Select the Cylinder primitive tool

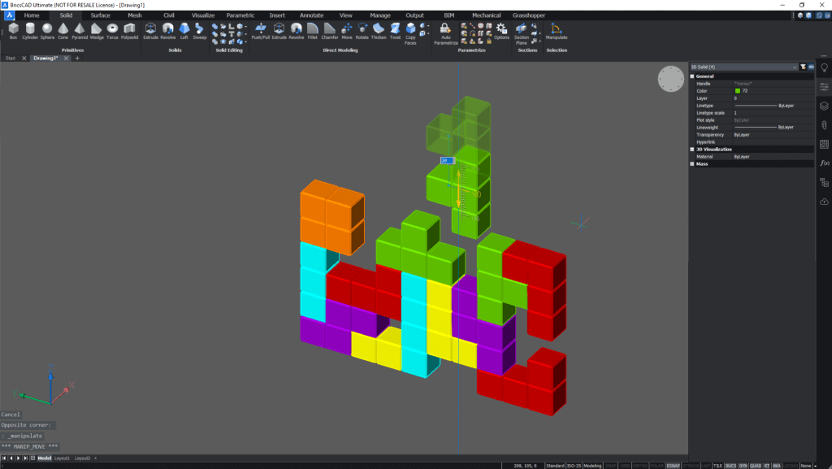click(30, 31)
